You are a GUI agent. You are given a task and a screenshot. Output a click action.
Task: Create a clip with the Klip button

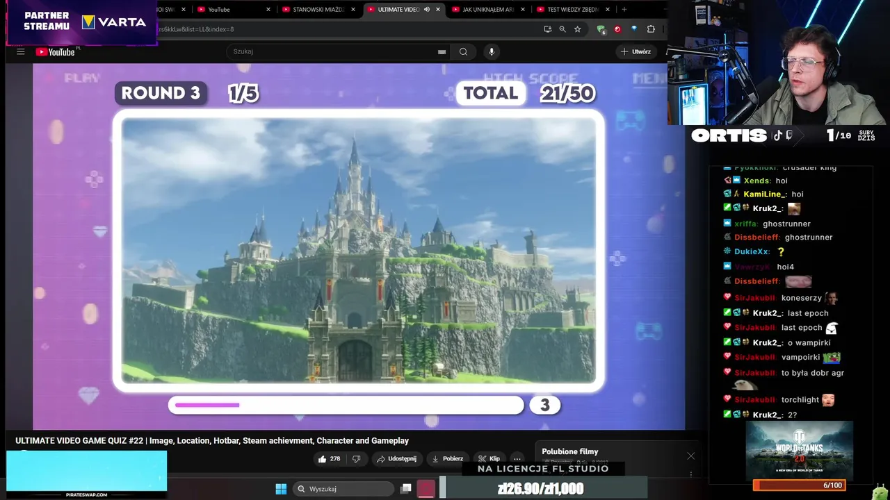(x=489, y=459)
